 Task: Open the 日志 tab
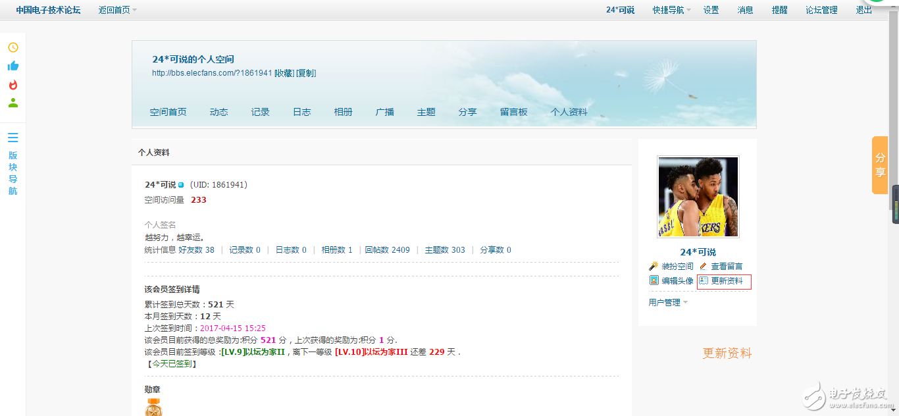point(301,112)
